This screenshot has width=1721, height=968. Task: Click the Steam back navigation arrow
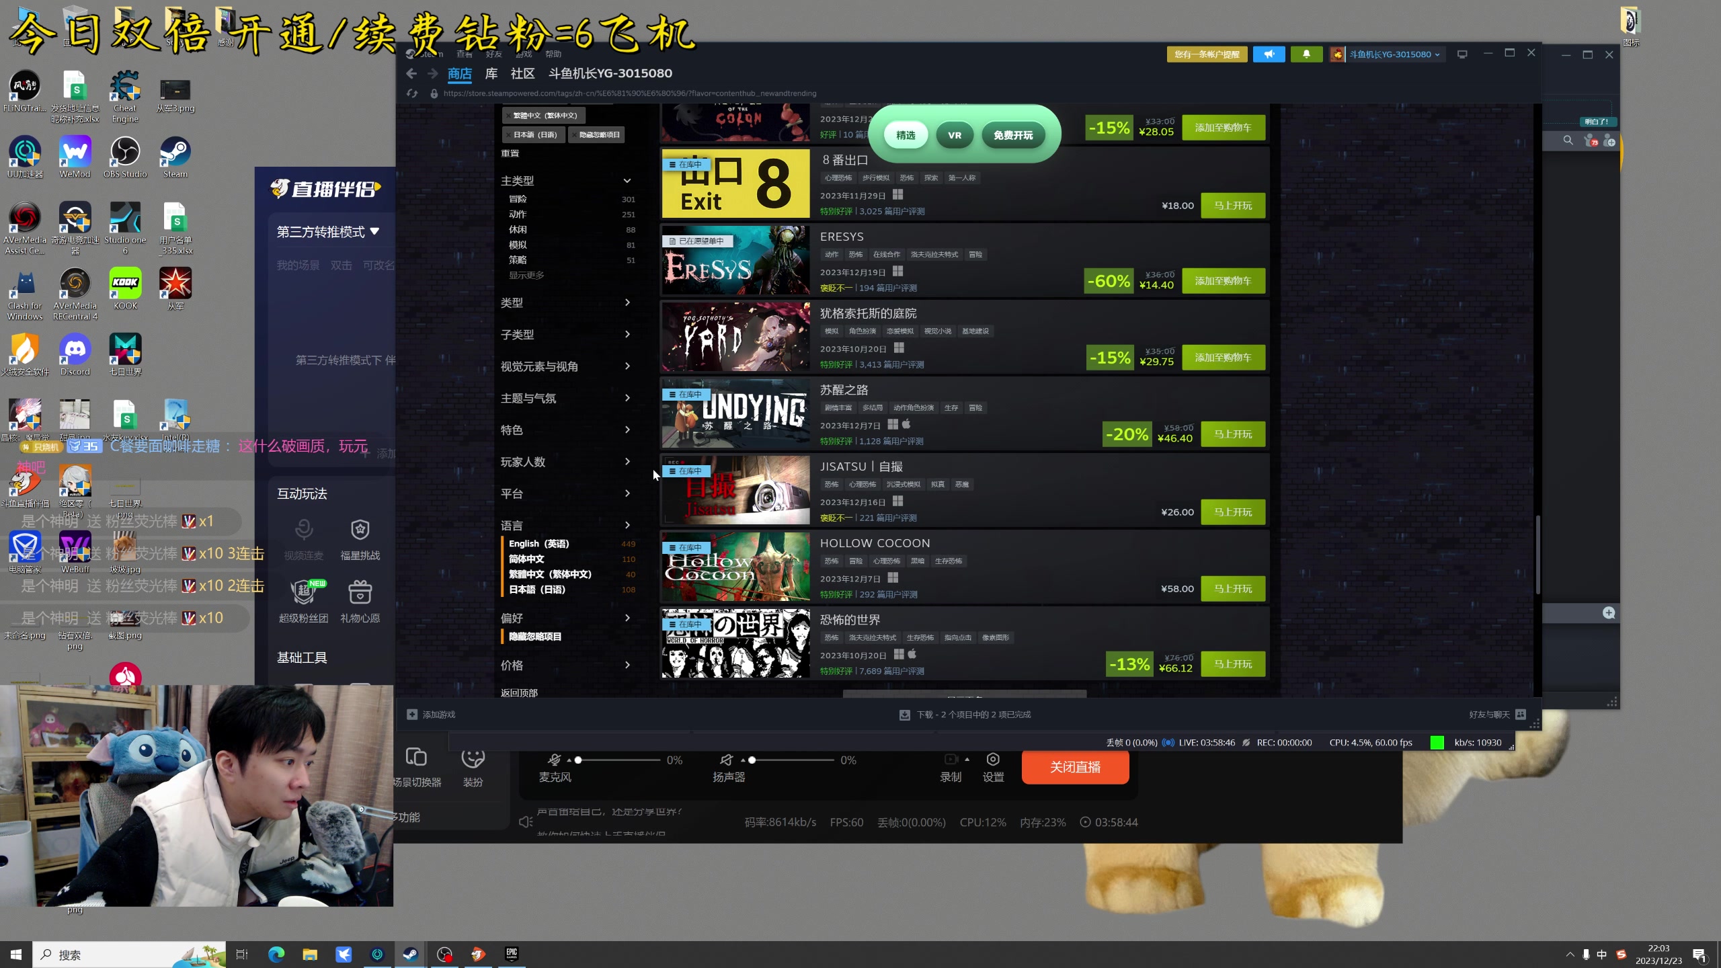pyautogui.click(x=411, y=74)
